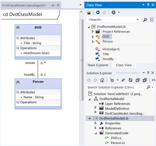Collapse the DvdRentalModelLib project in Solution Explorer
Viewport: 156px width, 146px height.
click(90, 118)
